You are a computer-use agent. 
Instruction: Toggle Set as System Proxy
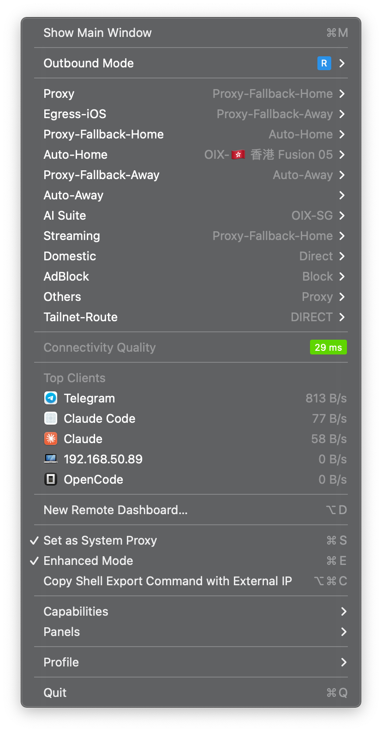(191, 540)
